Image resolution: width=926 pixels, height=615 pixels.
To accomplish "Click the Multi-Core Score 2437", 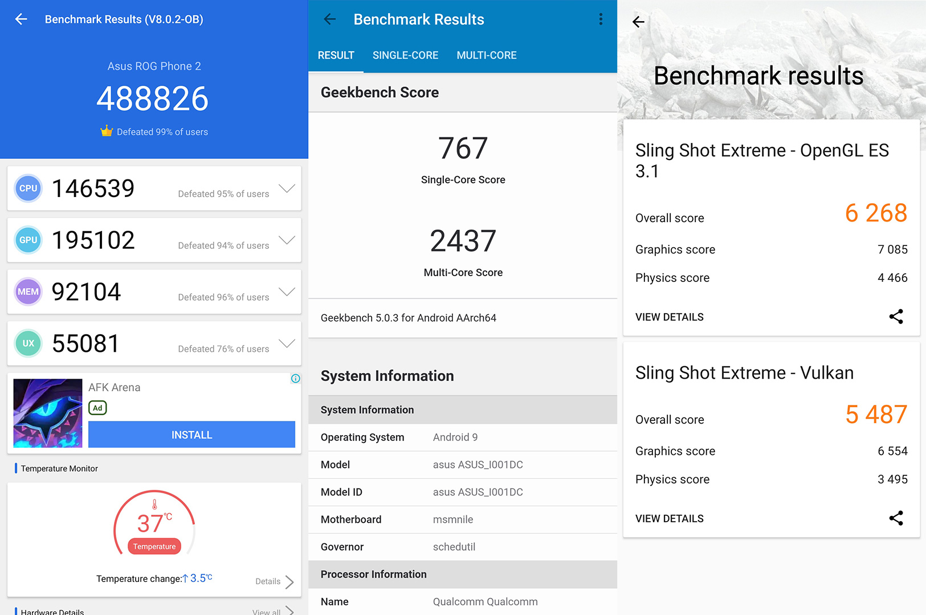I will (463, 241).
